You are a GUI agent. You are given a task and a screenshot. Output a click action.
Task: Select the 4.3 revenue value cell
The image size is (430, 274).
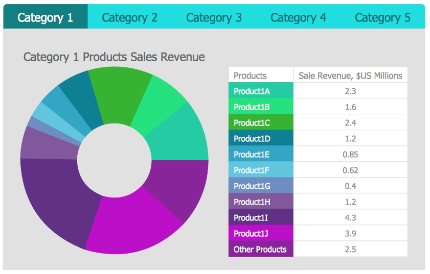(x=350, y=218)
